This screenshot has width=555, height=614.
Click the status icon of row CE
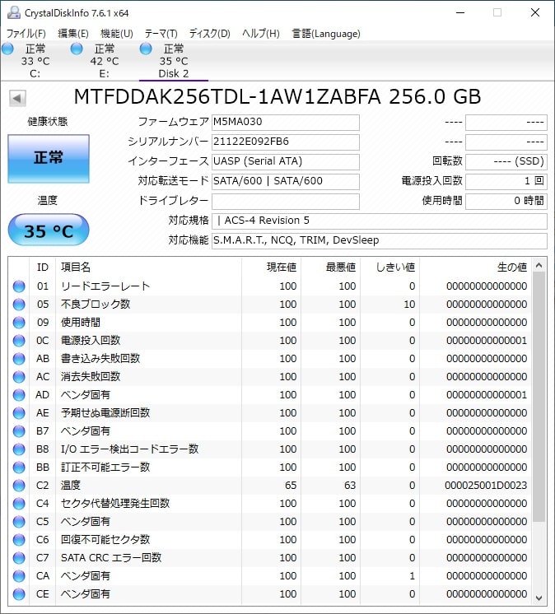[19, 594]
